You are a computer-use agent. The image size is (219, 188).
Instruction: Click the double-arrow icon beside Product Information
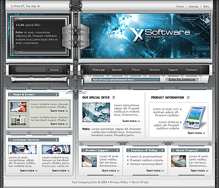pyautogui.click(x=188, y=98)
